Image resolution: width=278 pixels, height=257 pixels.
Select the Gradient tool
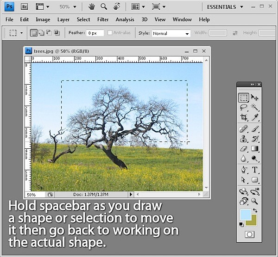pos(254,148)
